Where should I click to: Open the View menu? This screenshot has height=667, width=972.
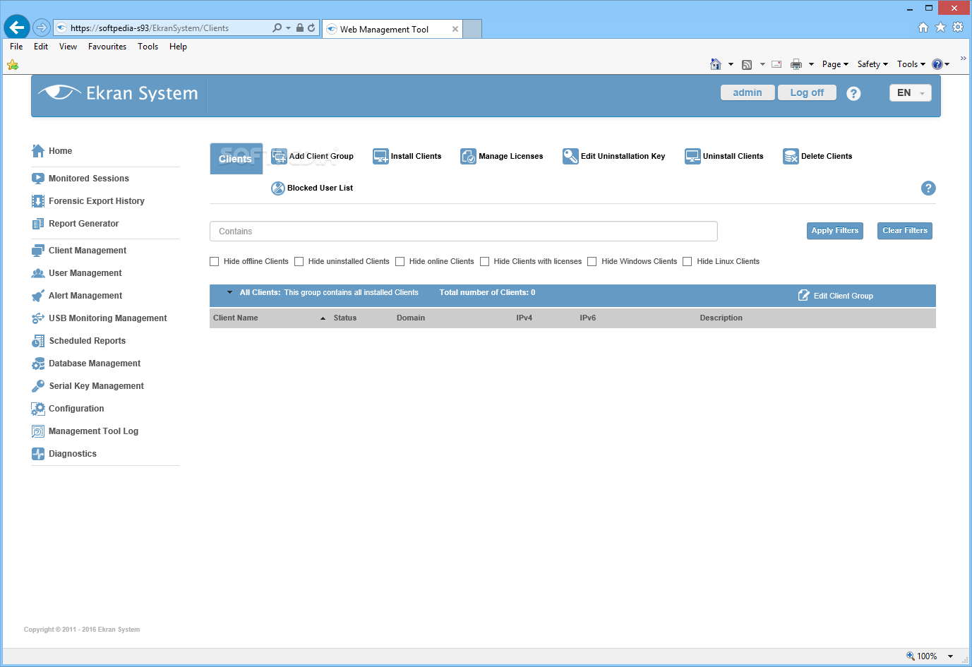coord(68,47)
